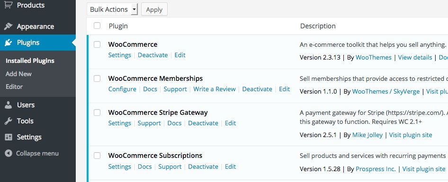Go to Installed Plugins submenu

[x=30, y=61]
